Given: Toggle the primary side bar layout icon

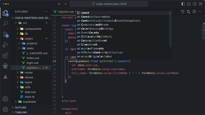Looking at the screenshot, I should 183,4.
